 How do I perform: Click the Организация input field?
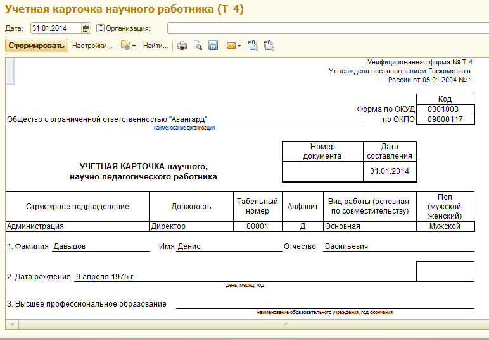point(328,28)
